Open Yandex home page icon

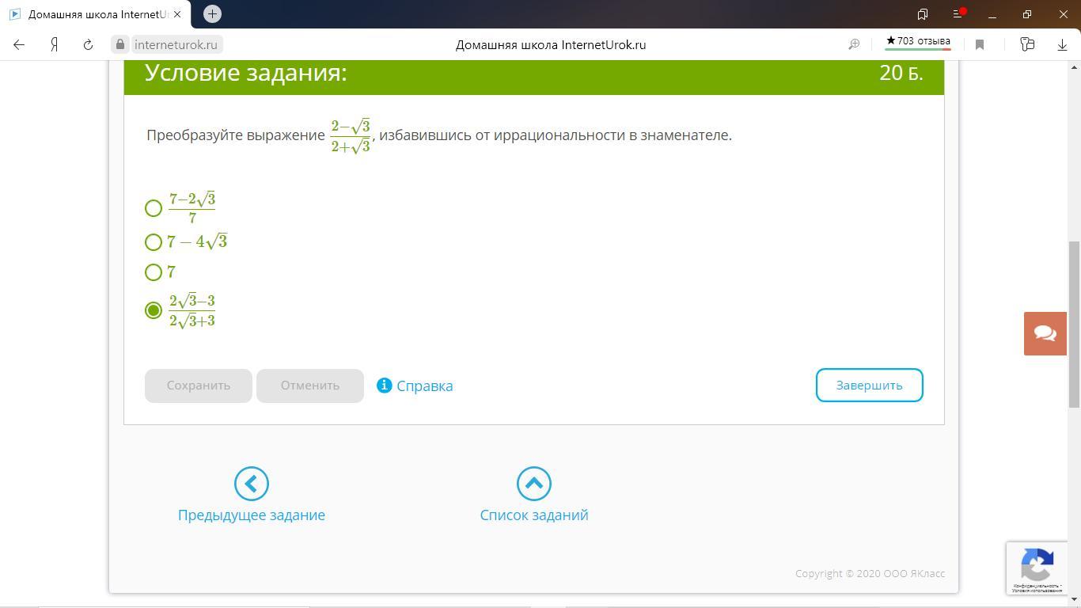pyautogui.click(x=54, y=44)
